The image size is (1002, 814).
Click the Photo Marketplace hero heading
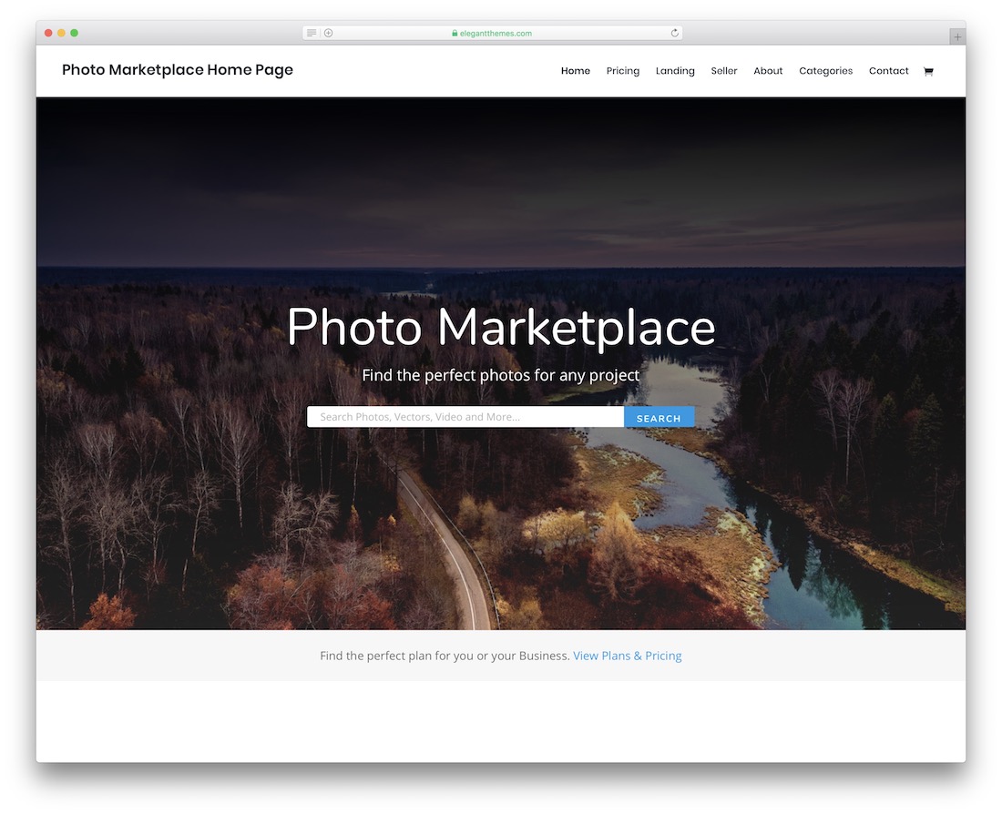[500, 328]
